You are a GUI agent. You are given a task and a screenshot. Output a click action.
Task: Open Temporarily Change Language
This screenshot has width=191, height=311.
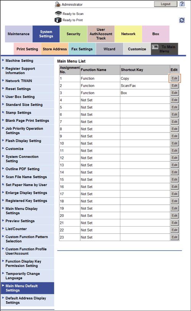[27, 276]
